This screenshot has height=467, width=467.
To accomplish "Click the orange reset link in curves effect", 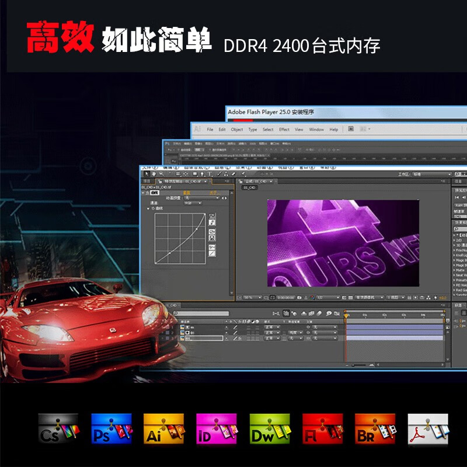I will click(x=187, y=193).
